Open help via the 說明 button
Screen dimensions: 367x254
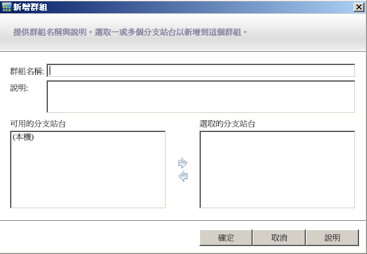[332, 237]
